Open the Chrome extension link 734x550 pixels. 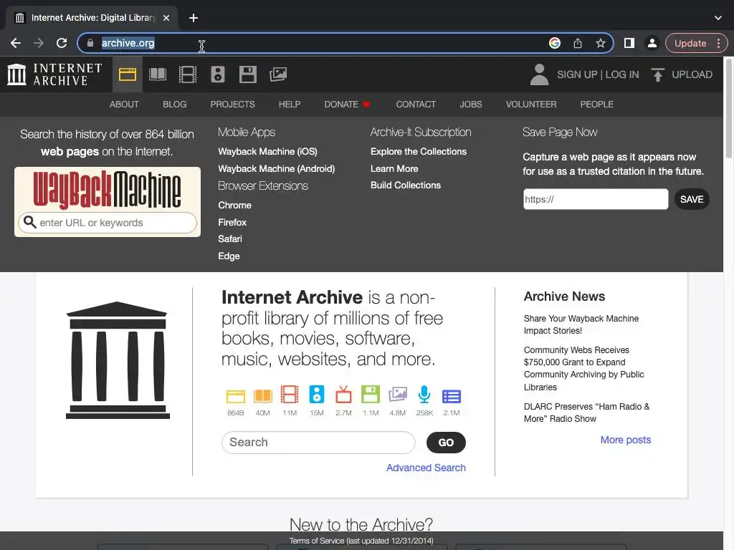pyautogui.click(x=234, y=206)
